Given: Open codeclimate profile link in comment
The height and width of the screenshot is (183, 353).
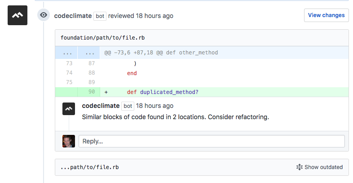Looking at the screenshot, I should [x=101, y=106].
